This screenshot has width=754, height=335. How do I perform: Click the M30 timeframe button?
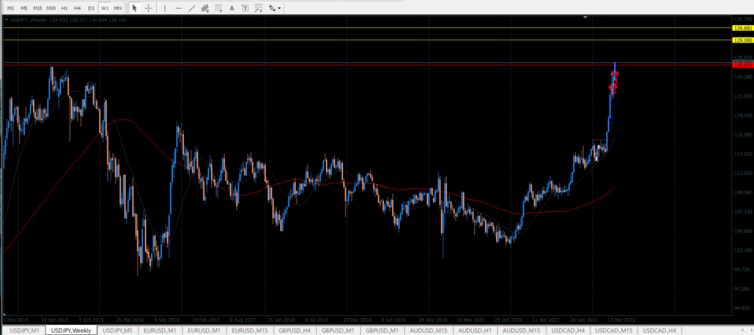point(51,7)
